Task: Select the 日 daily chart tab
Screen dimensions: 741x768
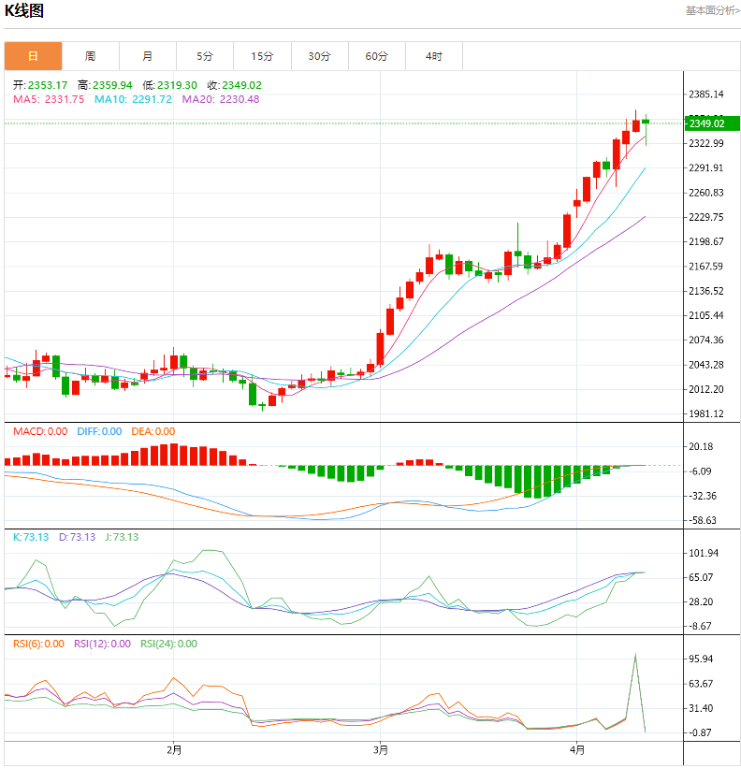Action: coord(34,56)
